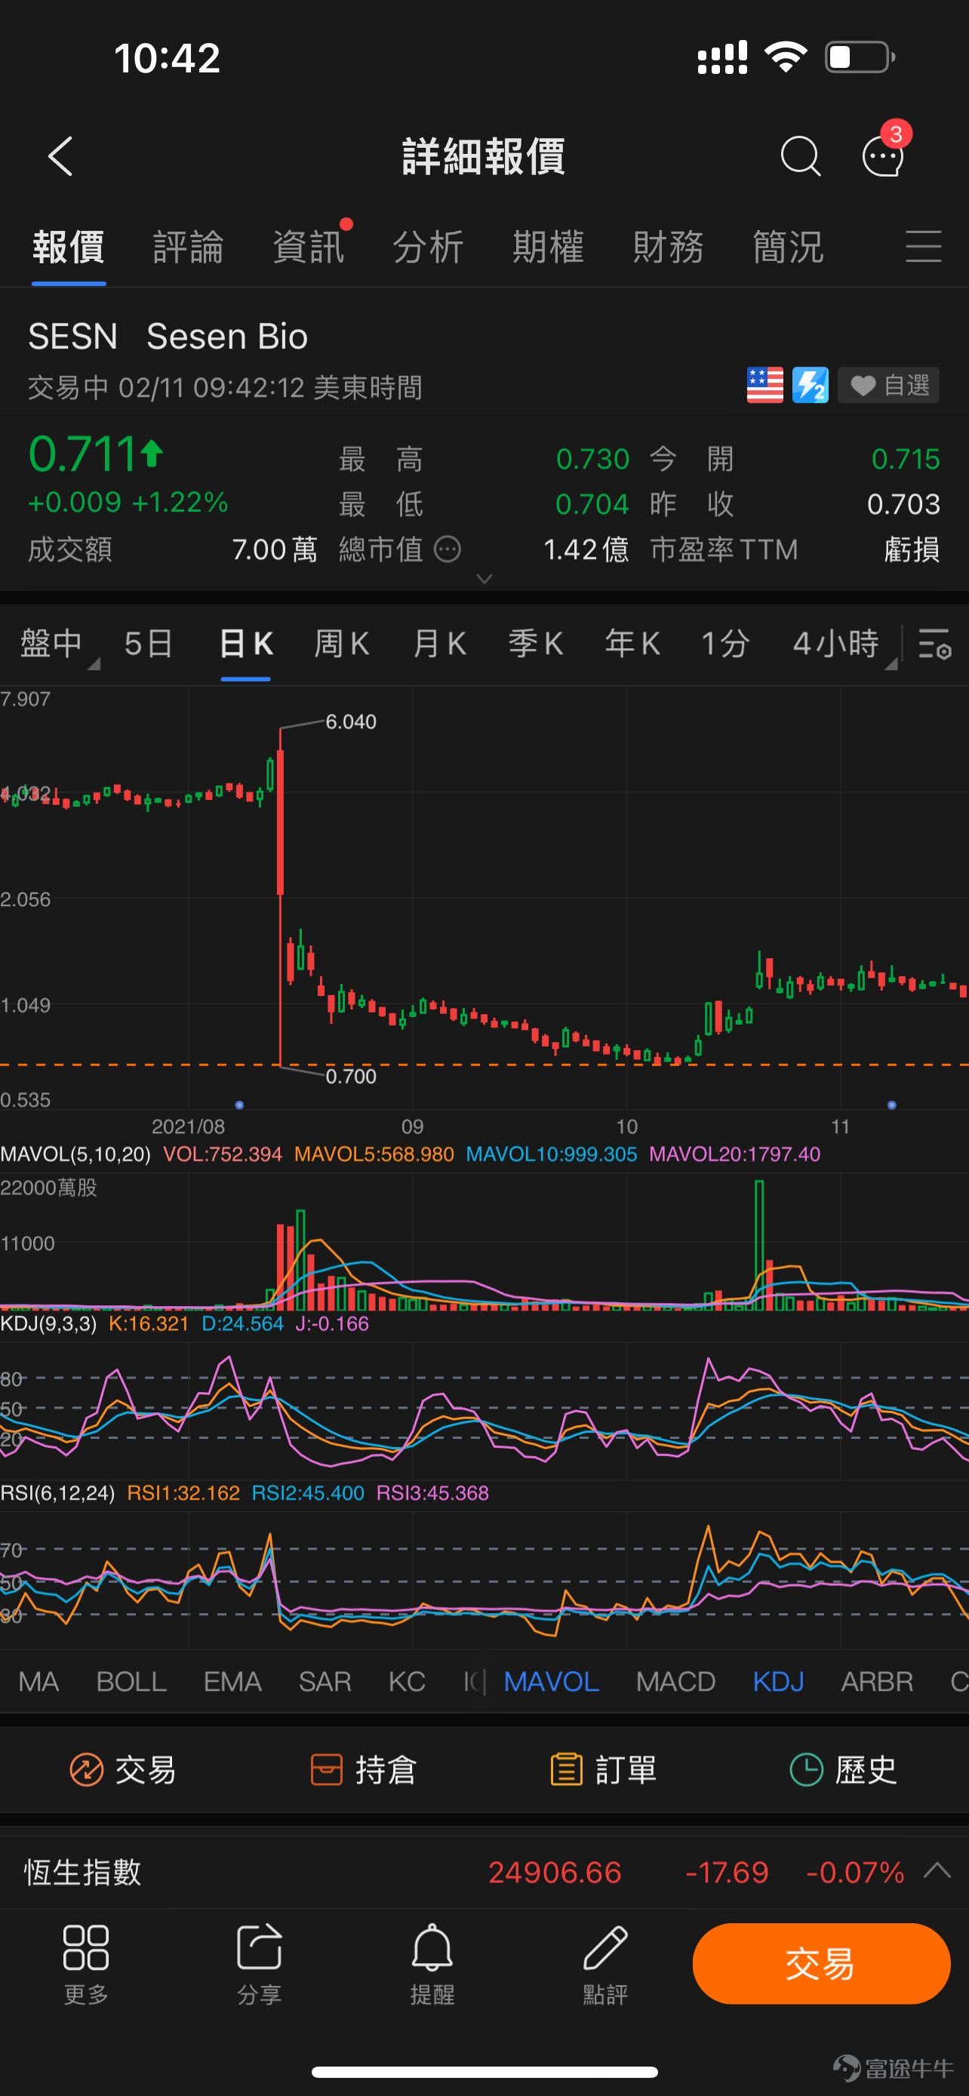The image size is (969, 2096).
Task: Tap the SESN Sesen Bio stock name
Action: point(168,336)
